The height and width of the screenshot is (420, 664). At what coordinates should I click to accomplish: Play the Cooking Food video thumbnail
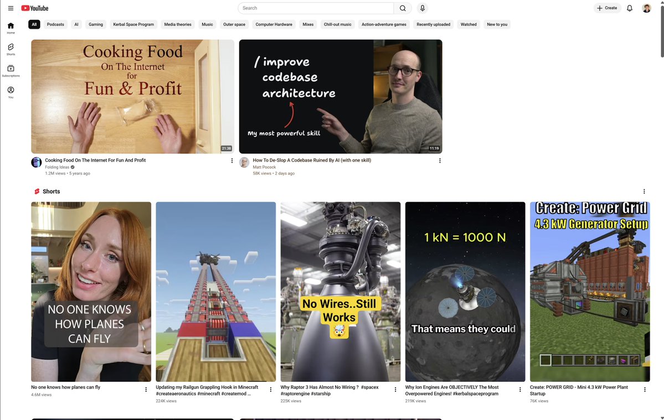click(x=132, y=96)
